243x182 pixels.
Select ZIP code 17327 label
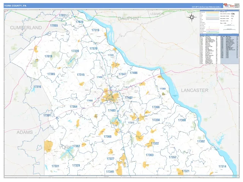pos(110,158)
